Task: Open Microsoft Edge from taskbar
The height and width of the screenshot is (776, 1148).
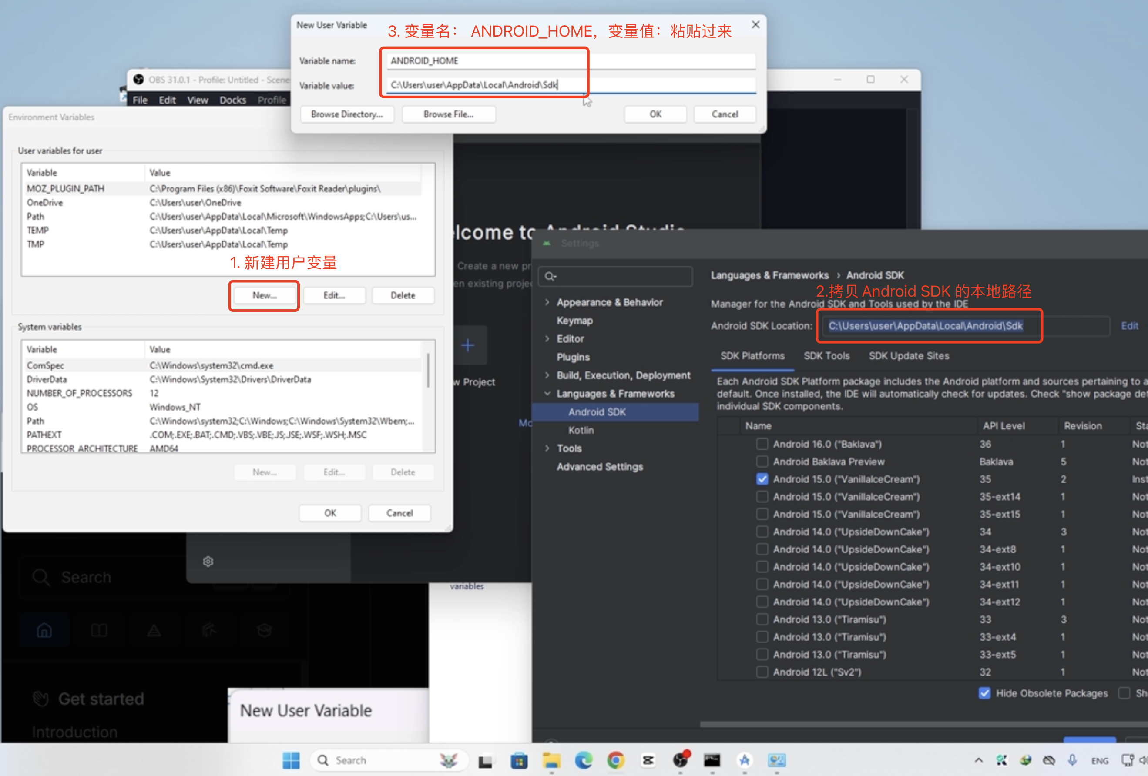Action: point(584,760)
